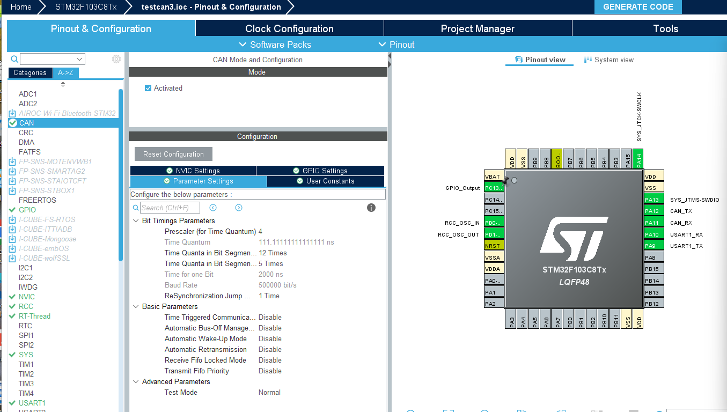727x412 pixels.
Task: Click the testcan3.ioc breadcrumb
Action: click(211, 7)
